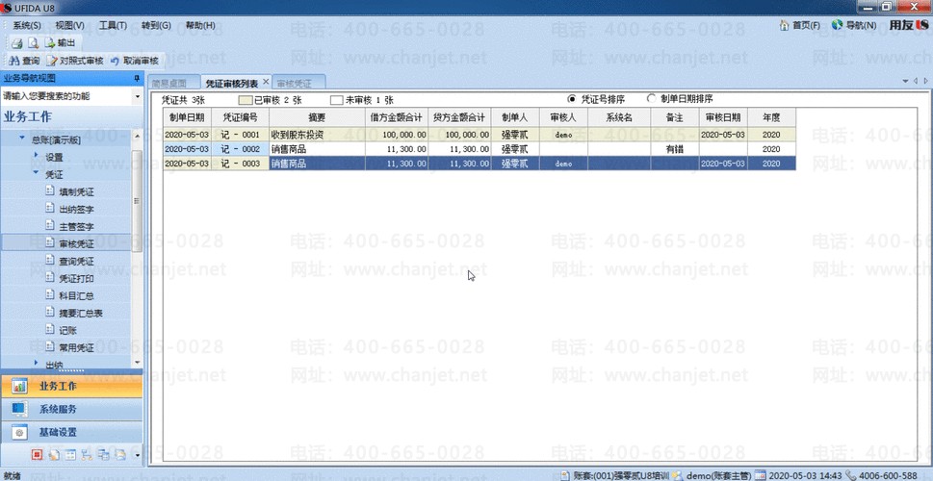Expand the 设置 tree node
This screenshot has height=481, width=933.
[36, 155]
